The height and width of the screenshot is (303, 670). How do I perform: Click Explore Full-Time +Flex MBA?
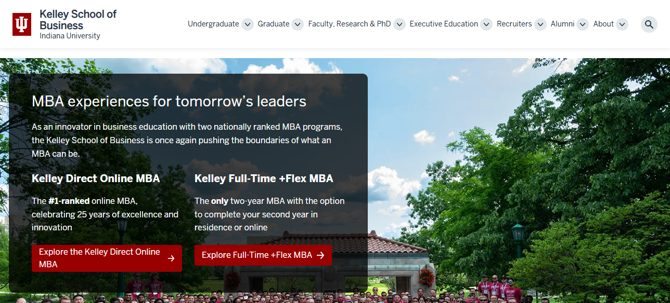pyautogui.click(x=263, y=255)
